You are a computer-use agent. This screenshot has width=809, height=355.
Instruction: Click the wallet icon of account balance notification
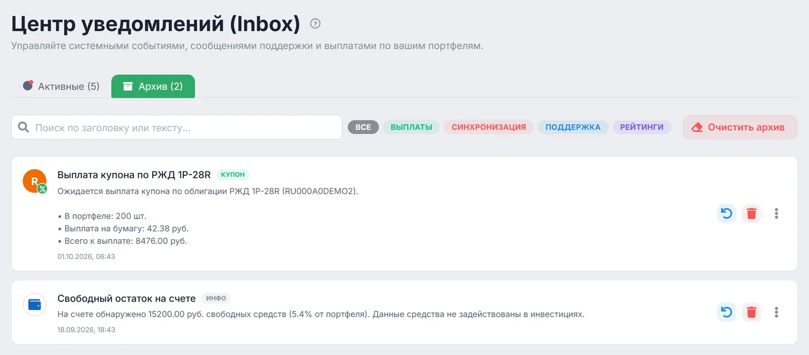point(35,305)
